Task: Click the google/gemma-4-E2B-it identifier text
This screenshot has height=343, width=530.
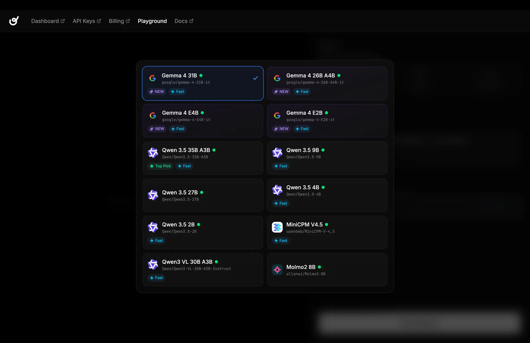Action: click(310, 120)
